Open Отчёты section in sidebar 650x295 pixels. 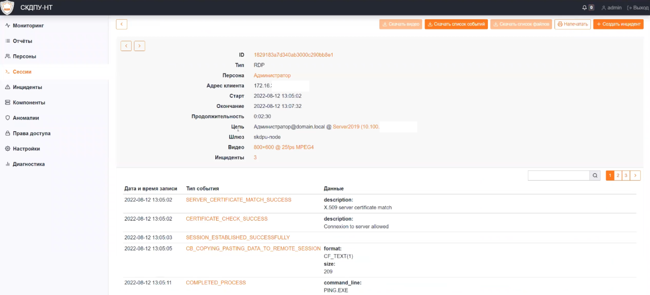point(22,41)
